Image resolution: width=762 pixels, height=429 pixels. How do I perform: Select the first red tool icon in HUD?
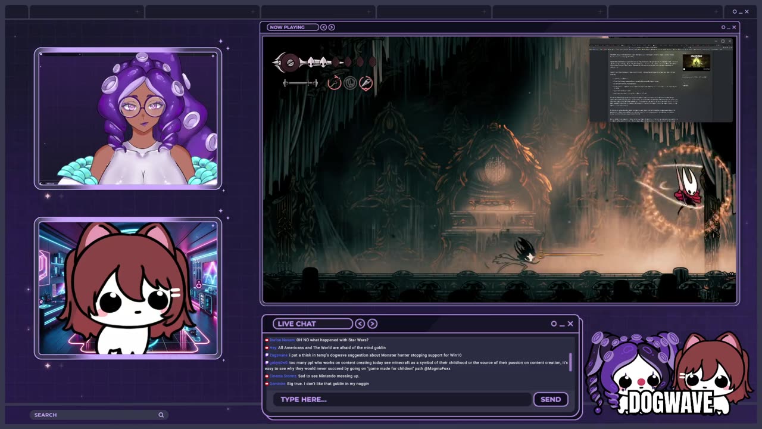(334, 83)
